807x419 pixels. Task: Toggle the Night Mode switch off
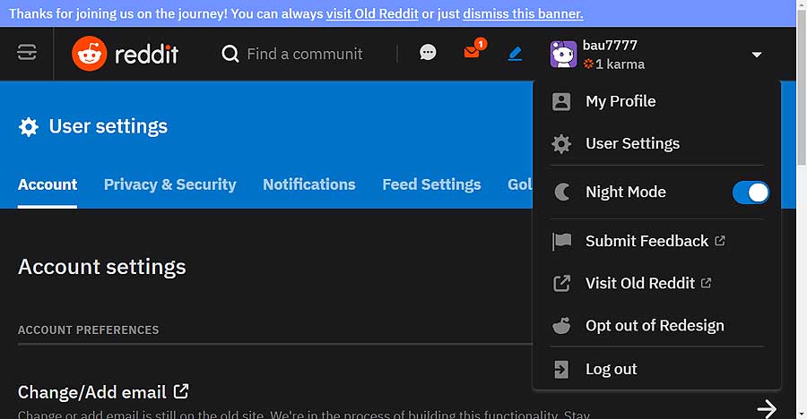[x=751, y=192]
